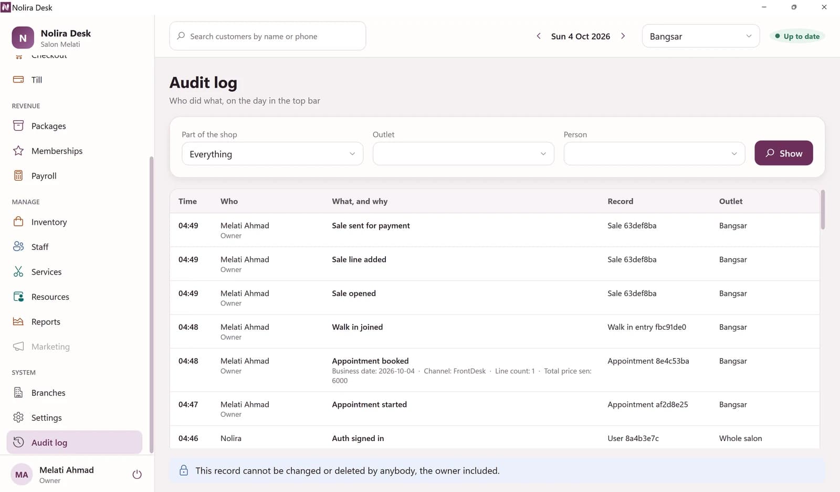Viewport: 840px width, 492px height.
Task: Click the Resources icon in sidebar
Action: 18,297
